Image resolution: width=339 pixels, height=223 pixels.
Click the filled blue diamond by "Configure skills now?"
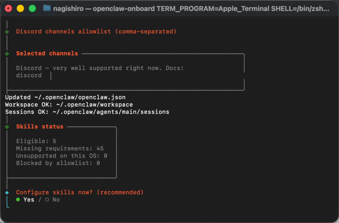[8, 192]
